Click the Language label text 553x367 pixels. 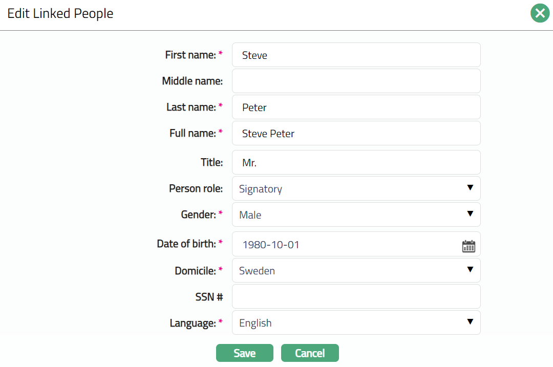[x=193, y=323]
